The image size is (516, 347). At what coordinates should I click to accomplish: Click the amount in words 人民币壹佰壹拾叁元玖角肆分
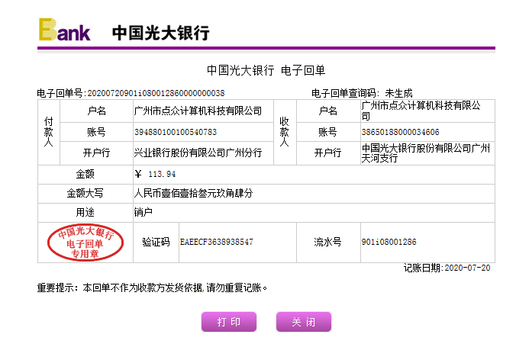coord(193,193)
